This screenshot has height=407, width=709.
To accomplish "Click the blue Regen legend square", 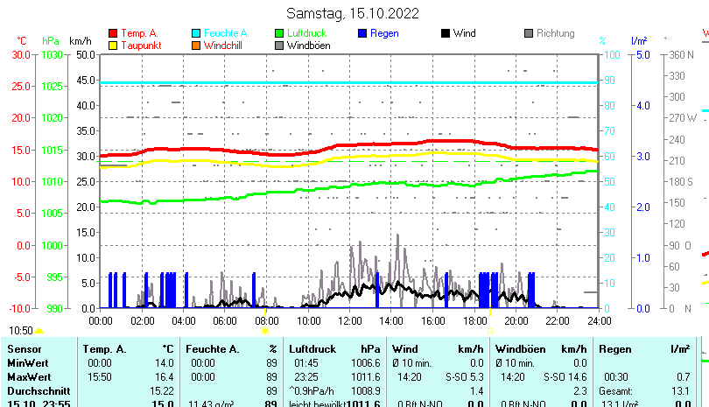I will pyautogui.click(x=363, y=34).
